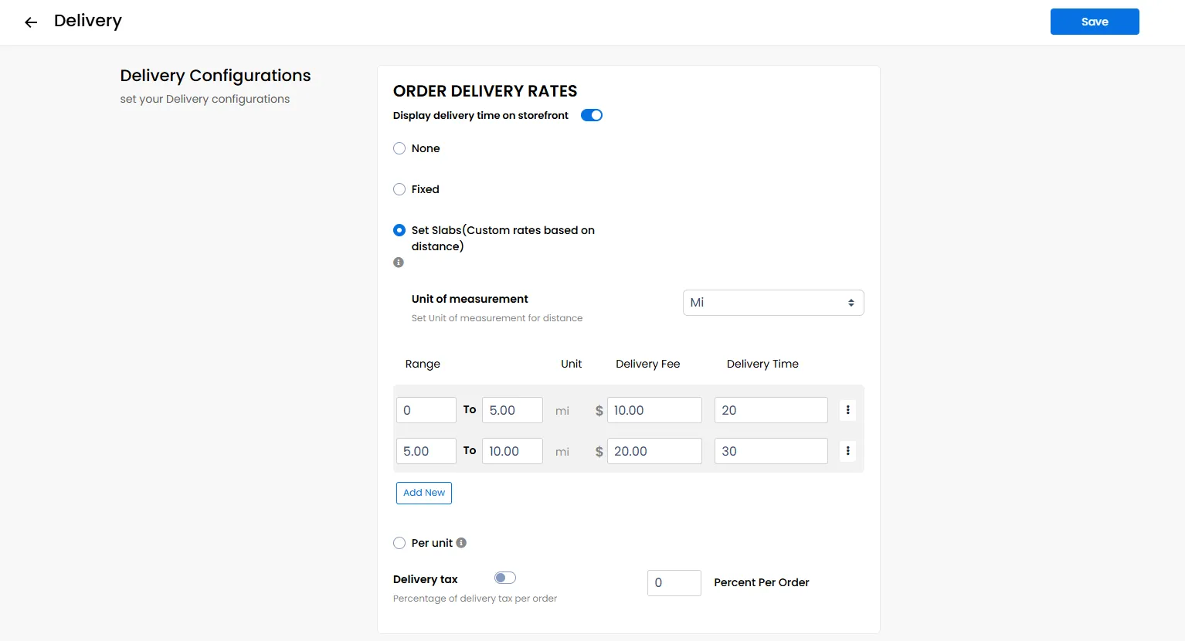
Task: Go back using the arrow icon
Action: click(31, 22)
